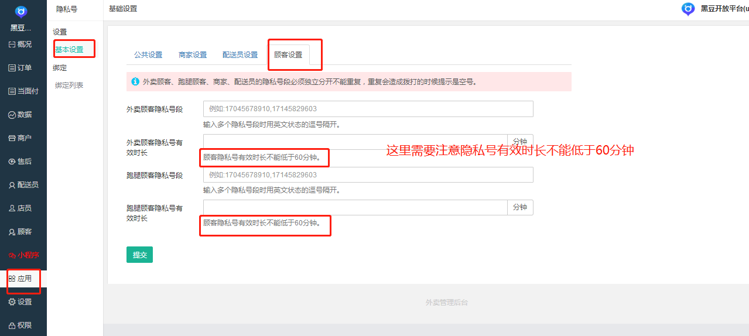The image size is (749, 336).
Task: Click the info icon in the pink notice
Action: point(135,81)
